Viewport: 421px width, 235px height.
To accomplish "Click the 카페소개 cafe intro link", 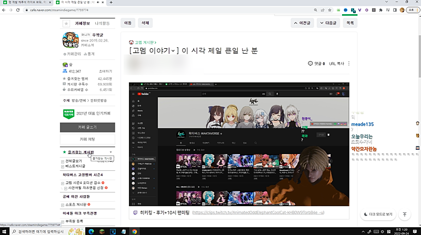I will tap(87, 45).
